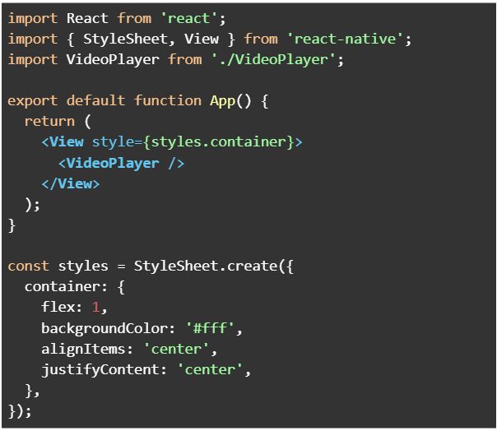Click the word React in first import
The width and height of the screenshot is (497, 431).
click(x=87, y=18)
